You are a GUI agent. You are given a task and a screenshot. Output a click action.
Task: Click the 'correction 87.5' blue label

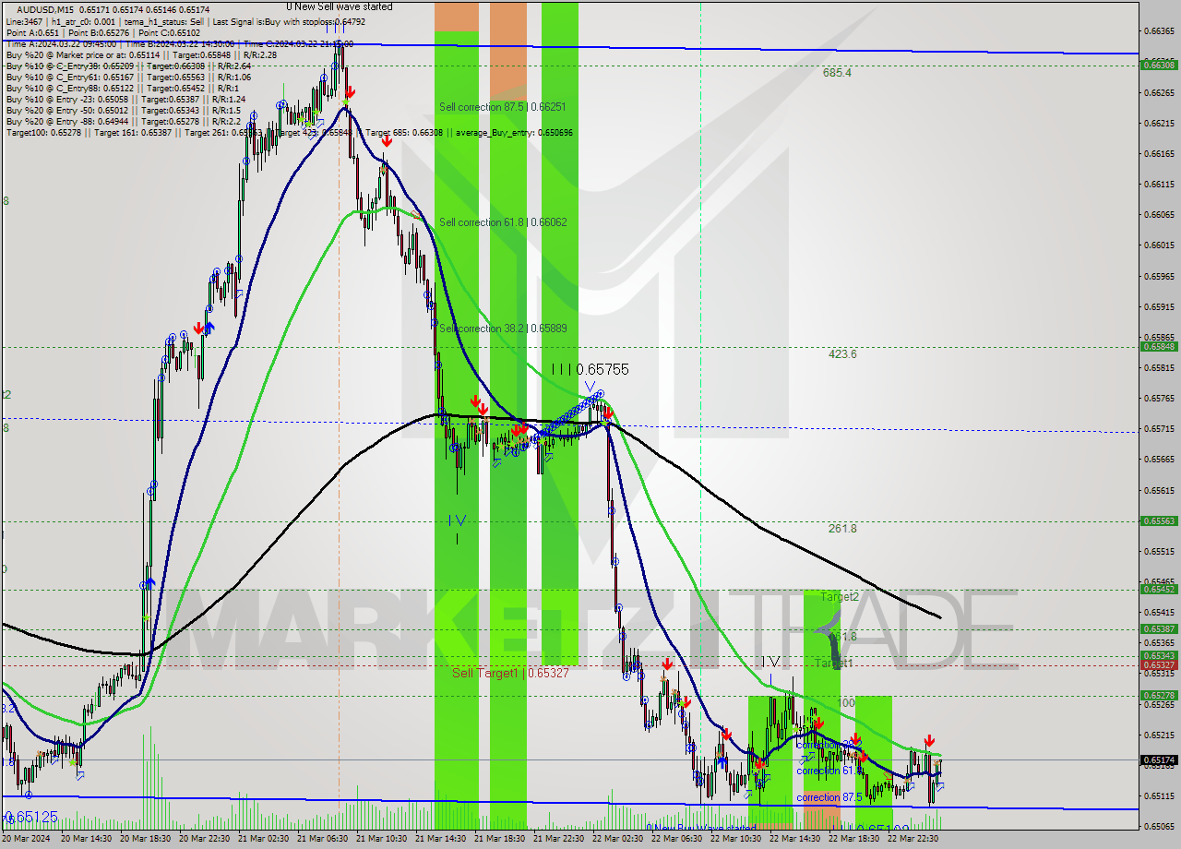[829, 797]
